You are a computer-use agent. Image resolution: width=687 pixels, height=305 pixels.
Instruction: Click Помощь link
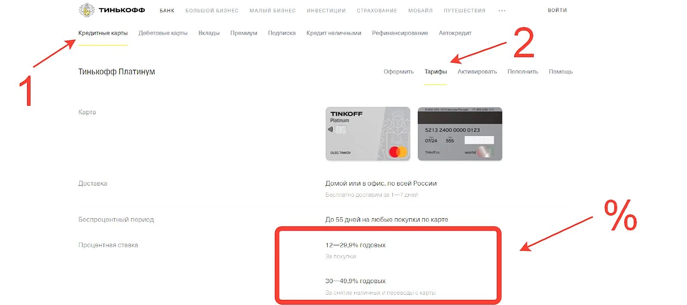coord(561,72)
